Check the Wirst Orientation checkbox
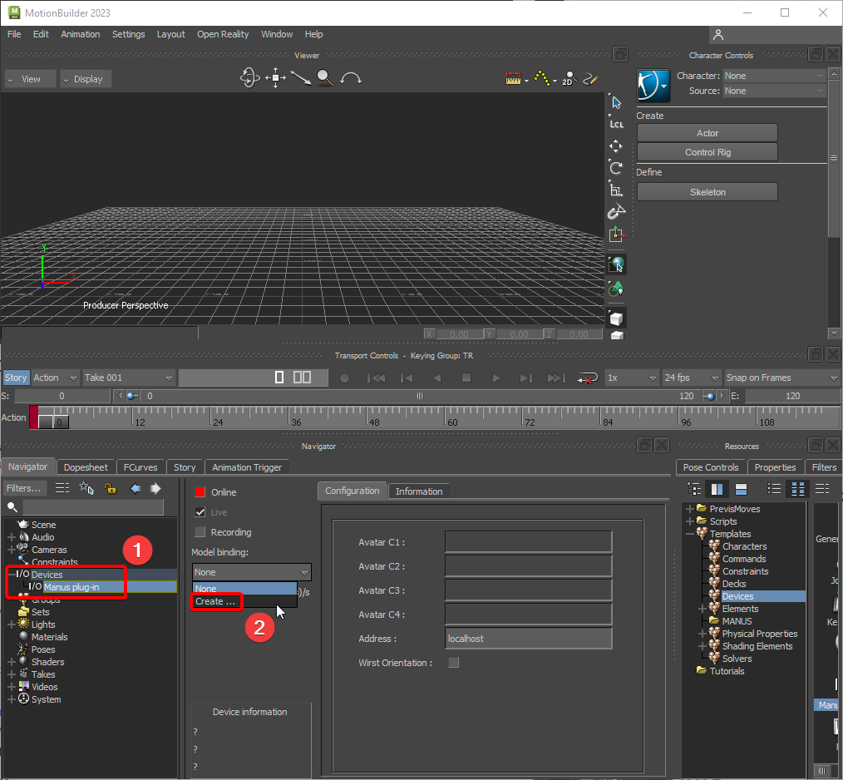The width and height of the screenshot is (843, 780). 453,663
